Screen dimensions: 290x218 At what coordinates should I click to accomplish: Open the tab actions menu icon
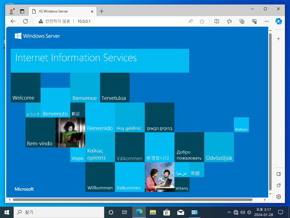click(22, 11)
